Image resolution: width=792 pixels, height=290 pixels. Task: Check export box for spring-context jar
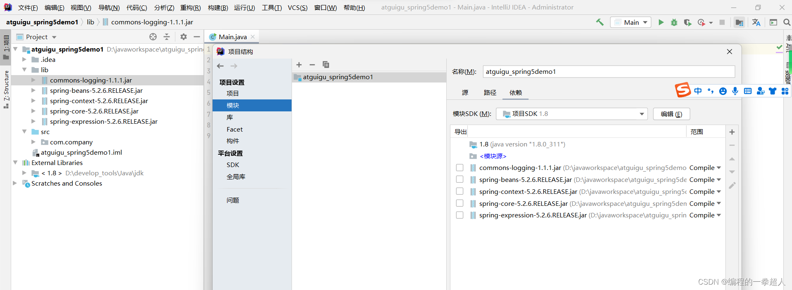point(459,191)
